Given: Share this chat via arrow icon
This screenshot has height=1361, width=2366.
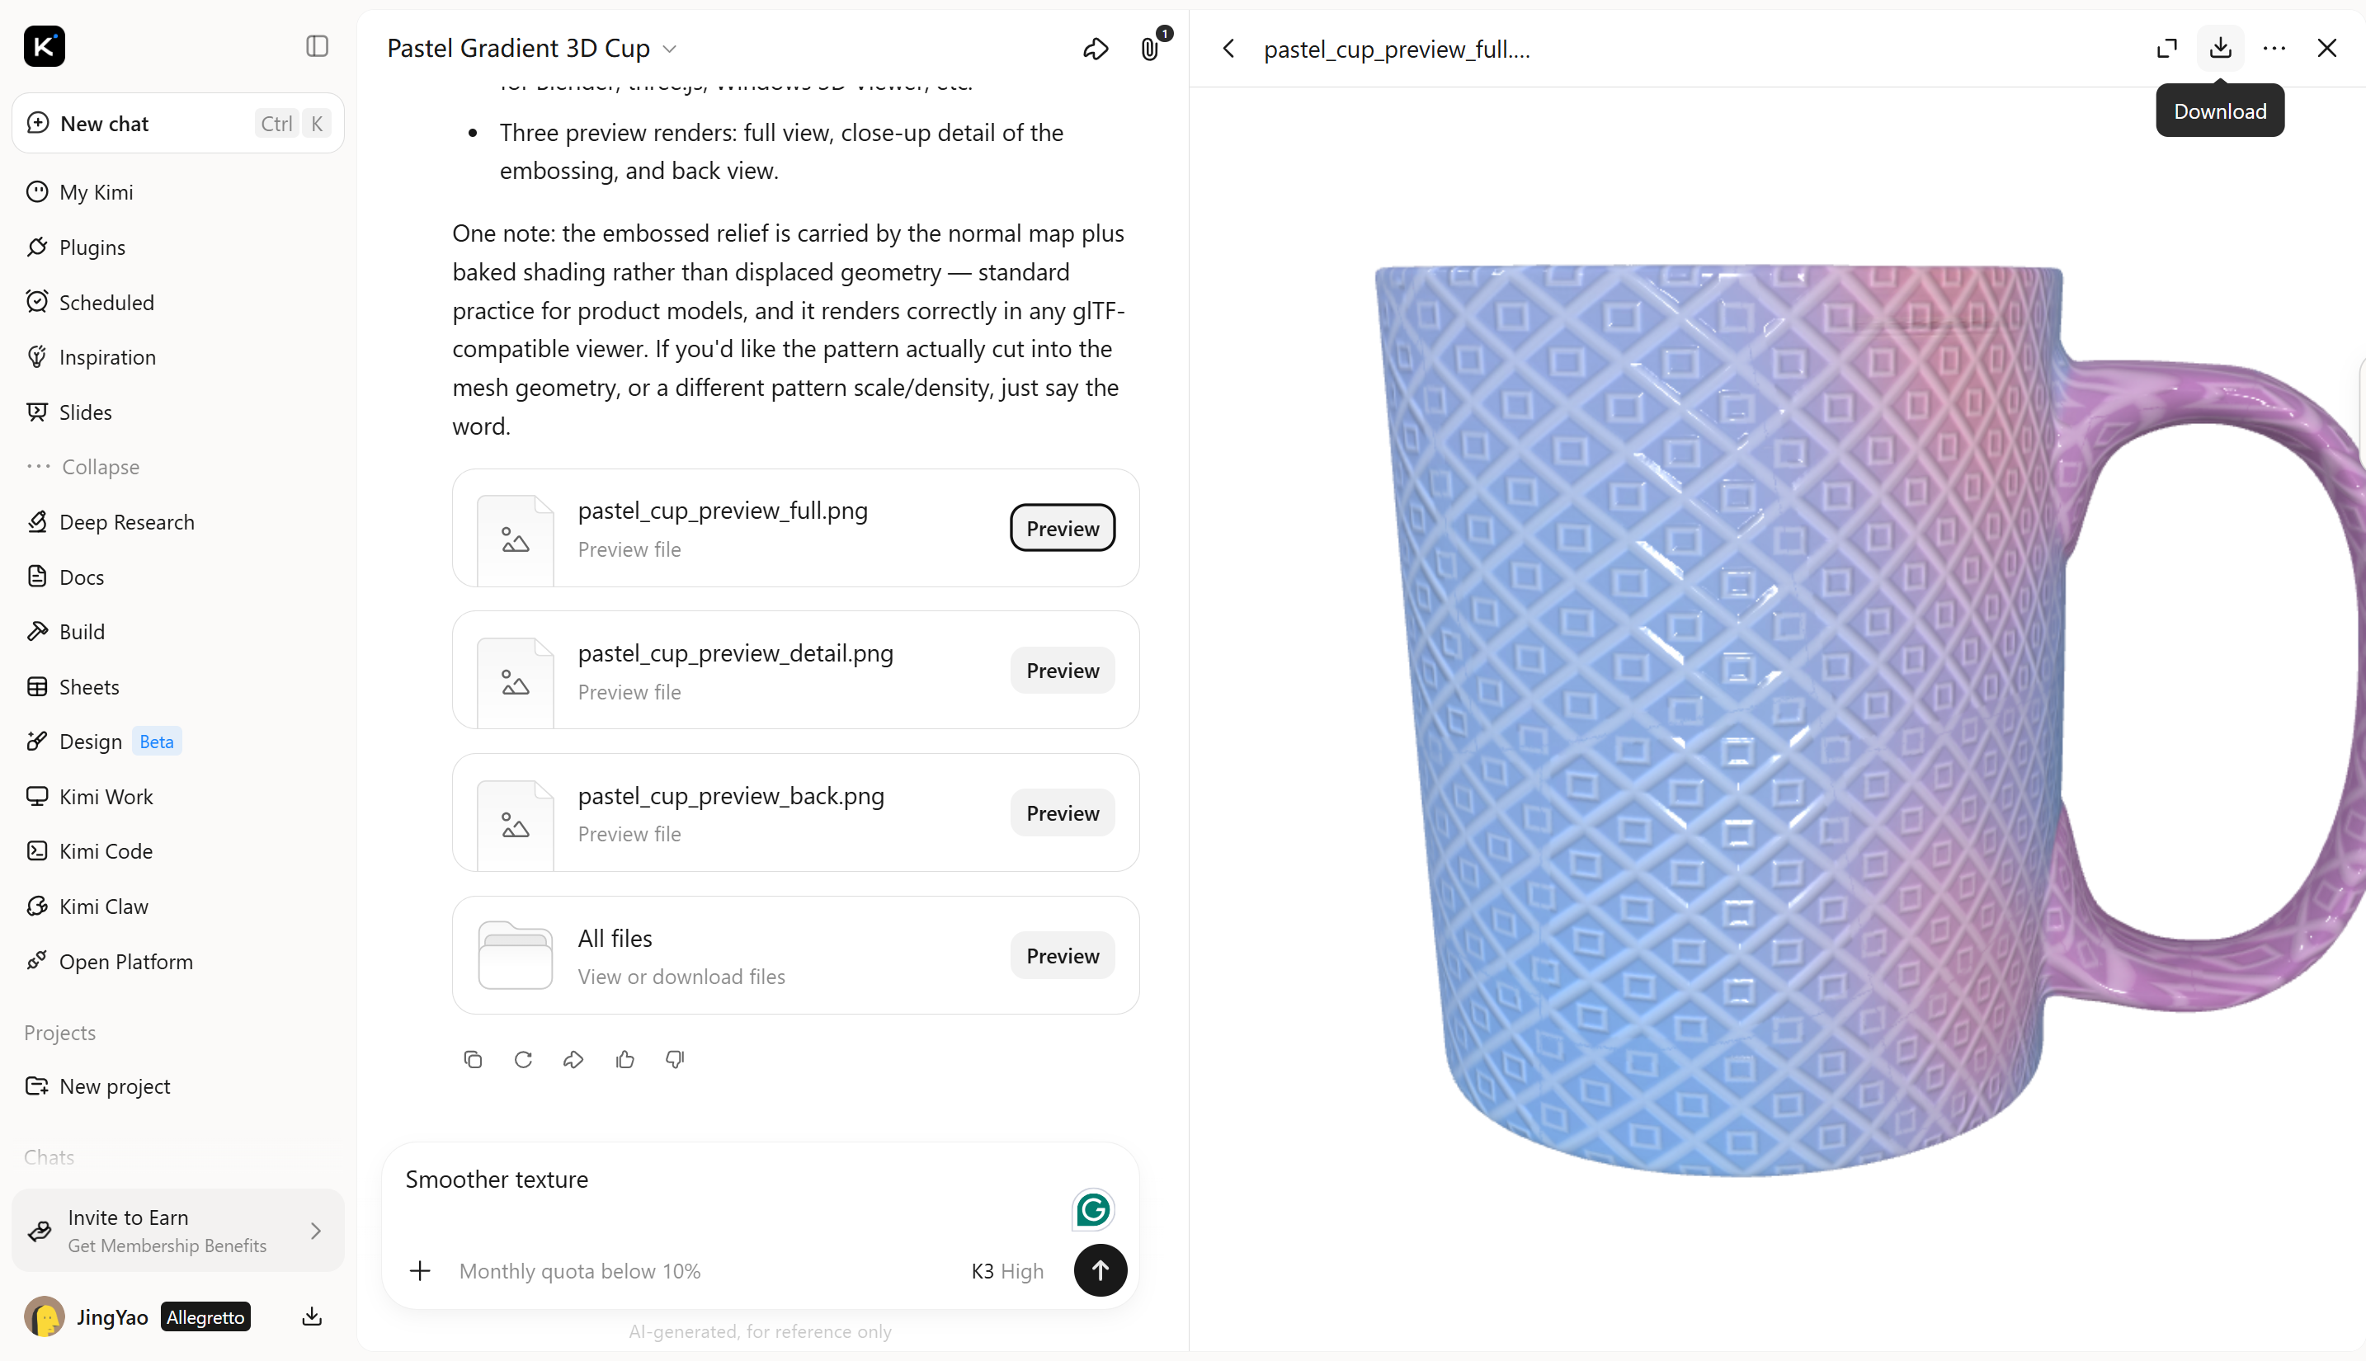Looking at the screenshot, I should pyautogui.click(x=1096, y=49).
